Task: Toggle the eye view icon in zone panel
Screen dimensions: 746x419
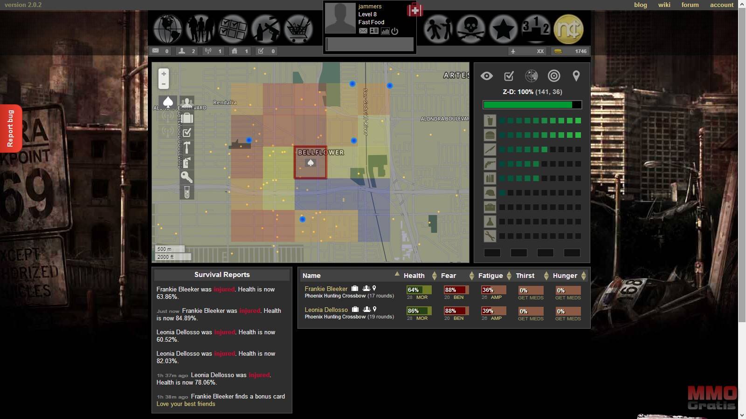Action: 486,76
